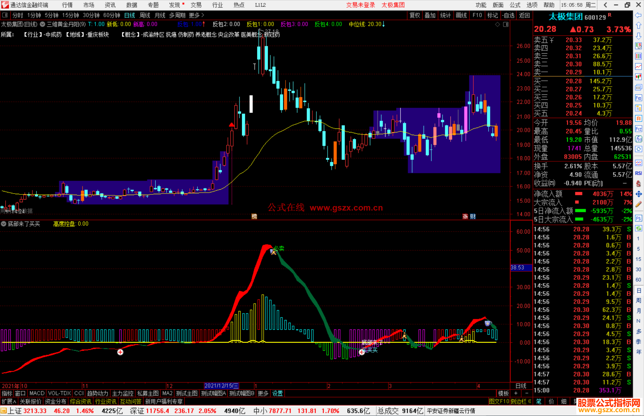
Task: Click the circle icon in sidebar
Action: coord(638,149)
